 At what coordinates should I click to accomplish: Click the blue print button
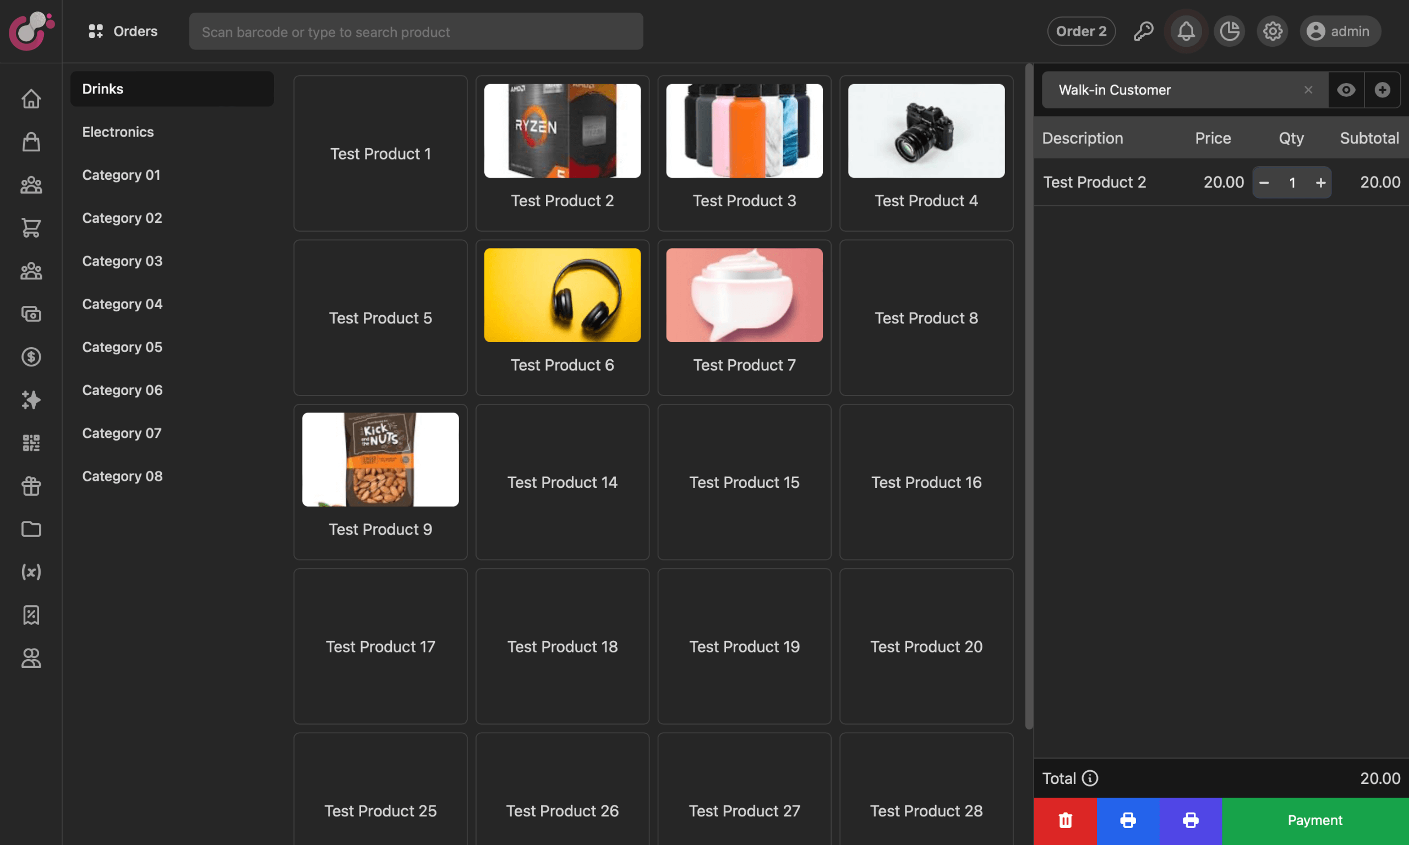tap(1128, 820)
